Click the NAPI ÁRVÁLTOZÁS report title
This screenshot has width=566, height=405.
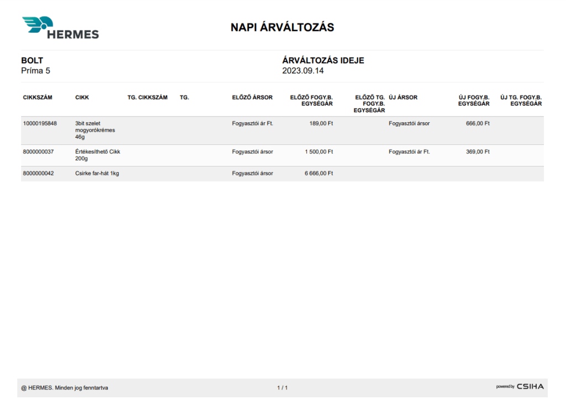[282, 27]
